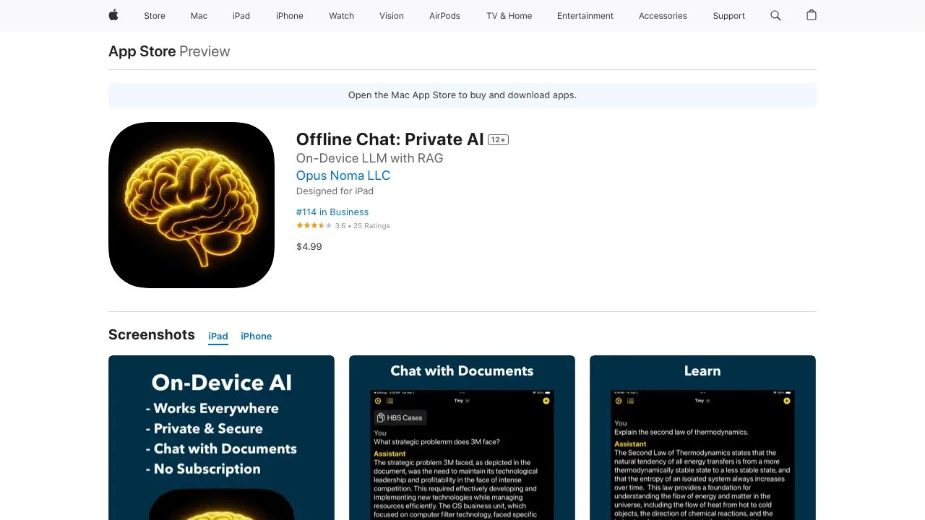The image size is (925, 520).
Task: Click the Designed for iPad text
Action: tap(335, 191)
